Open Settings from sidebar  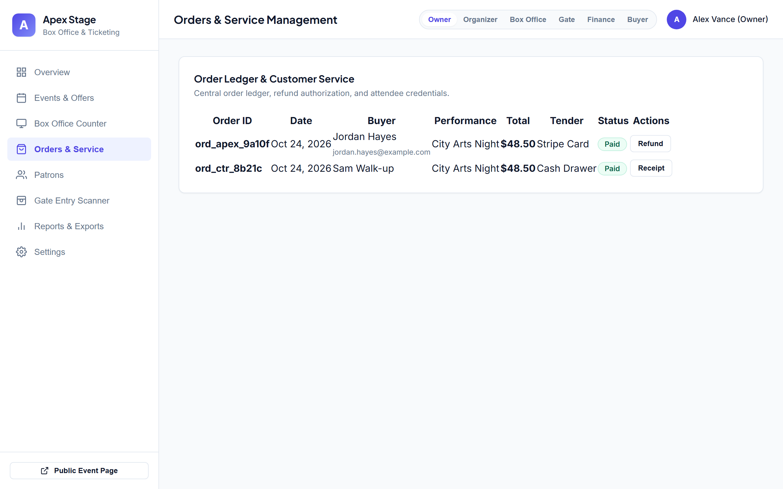tap(79, 252)
